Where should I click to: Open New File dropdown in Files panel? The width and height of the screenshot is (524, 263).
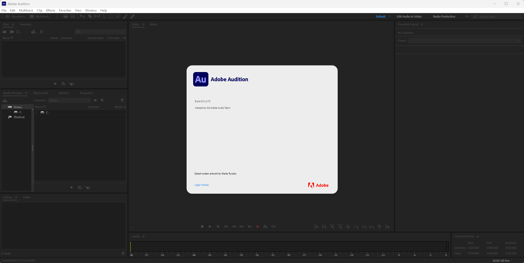click(x=18, y=32)
